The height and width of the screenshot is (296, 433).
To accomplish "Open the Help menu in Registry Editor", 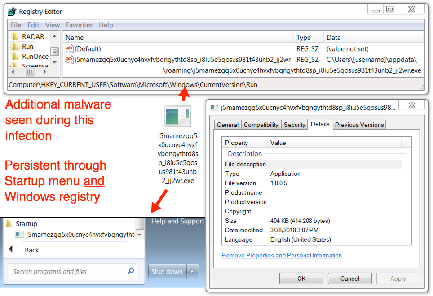I will click(106, 25).
